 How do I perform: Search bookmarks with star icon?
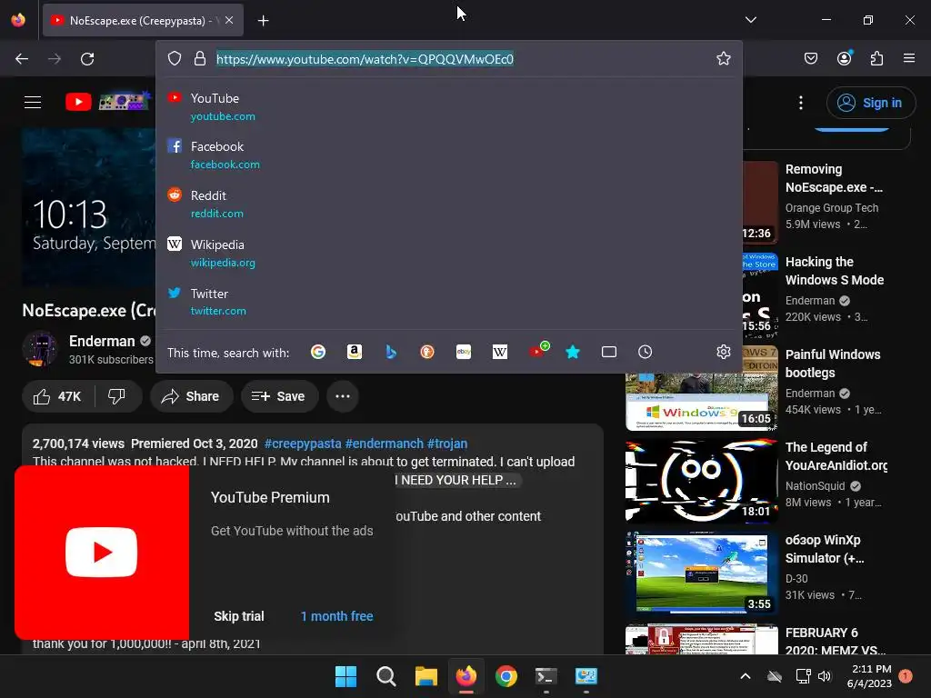pos(573,352)
